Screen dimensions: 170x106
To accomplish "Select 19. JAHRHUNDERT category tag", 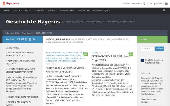I will point(54,53).
